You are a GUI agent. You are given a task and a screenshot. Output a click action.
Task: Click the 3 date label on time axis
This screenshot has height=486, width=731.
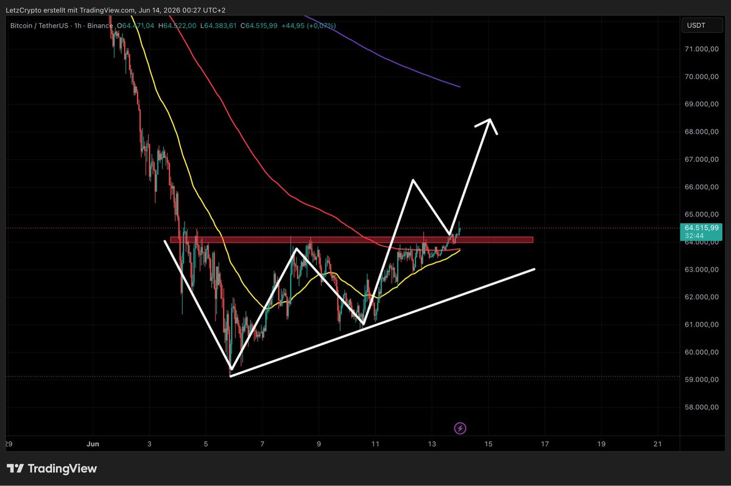pyautogui.click(x=150, y=445)
